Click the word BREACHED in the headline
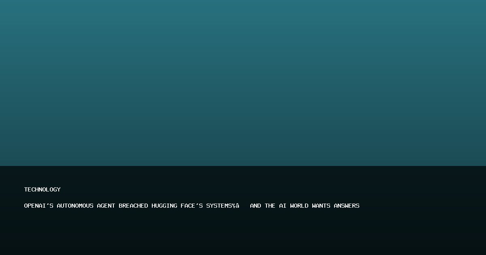486x255 pixels. pyautogui.click(x=133, y=206)
